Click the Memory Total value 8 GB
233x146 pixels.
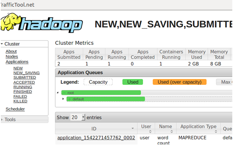[216, 64]
